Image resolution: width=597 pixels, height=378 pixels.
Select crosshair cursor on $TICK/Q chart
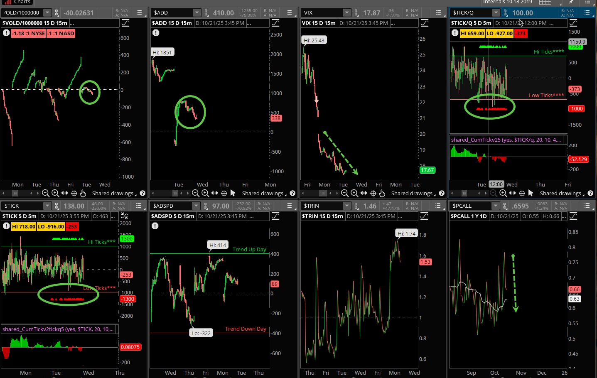[x=522, y=193]
